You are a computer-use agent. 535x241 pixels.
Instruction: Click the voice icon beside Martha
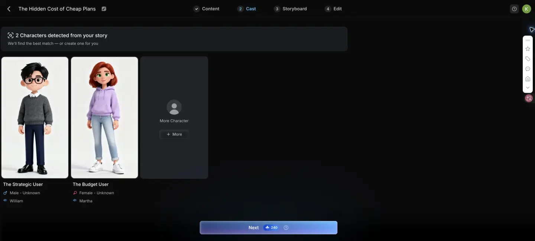click(75, 201)
